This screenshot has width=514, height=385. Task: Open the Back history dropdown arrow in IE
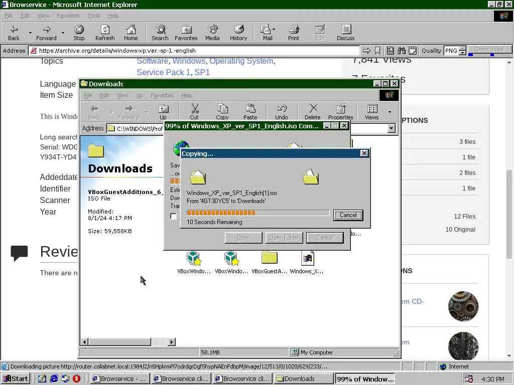pos(30,33)
